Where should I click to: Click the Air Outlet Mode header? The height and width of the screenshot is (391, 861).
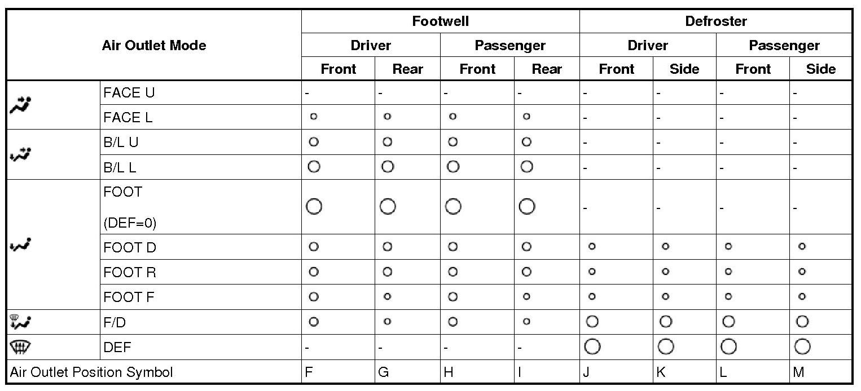(x=154, y=45)
